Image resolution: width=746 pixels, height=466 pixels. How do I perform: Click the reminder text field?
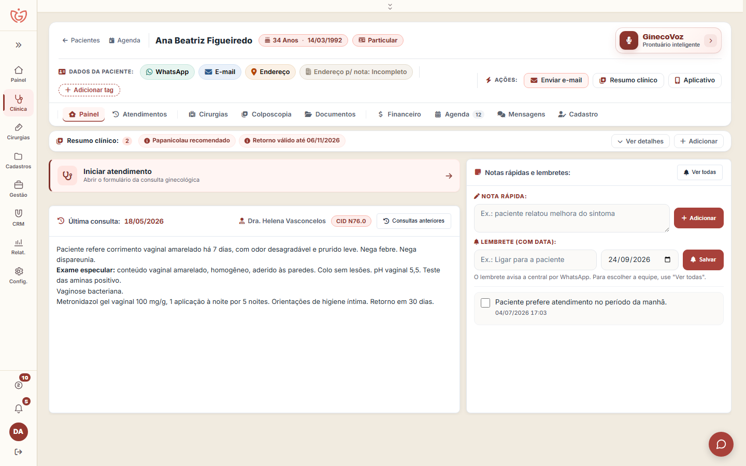[535, 260]
